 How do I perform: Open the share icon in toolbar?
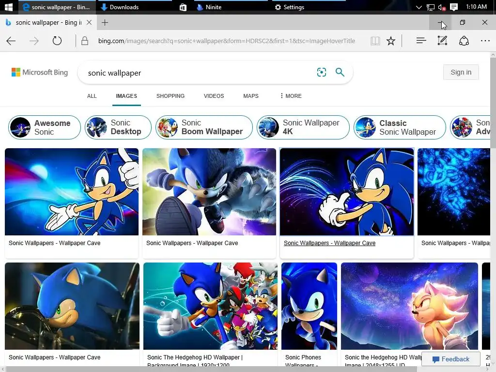point(464,41)
